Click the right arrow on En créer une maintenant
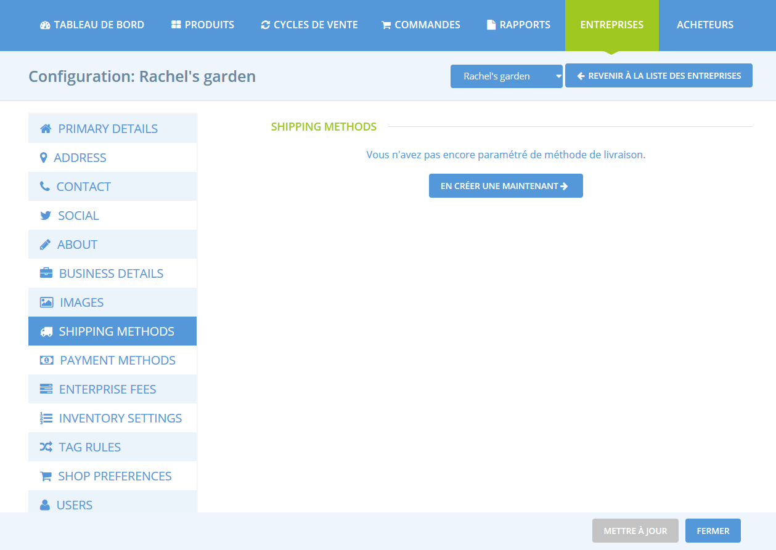 (564, 186)
